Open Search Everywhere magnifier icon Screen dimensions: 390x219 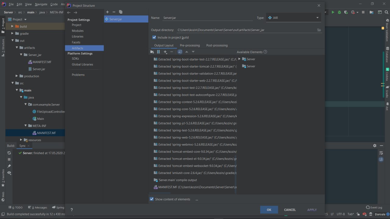pyautogui.click(x=387, y=12)
